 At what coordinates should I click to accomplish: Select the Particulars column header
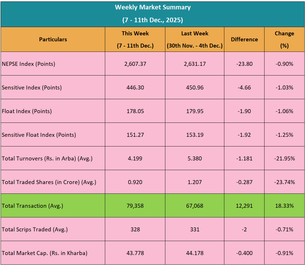(x=53, y=40)
